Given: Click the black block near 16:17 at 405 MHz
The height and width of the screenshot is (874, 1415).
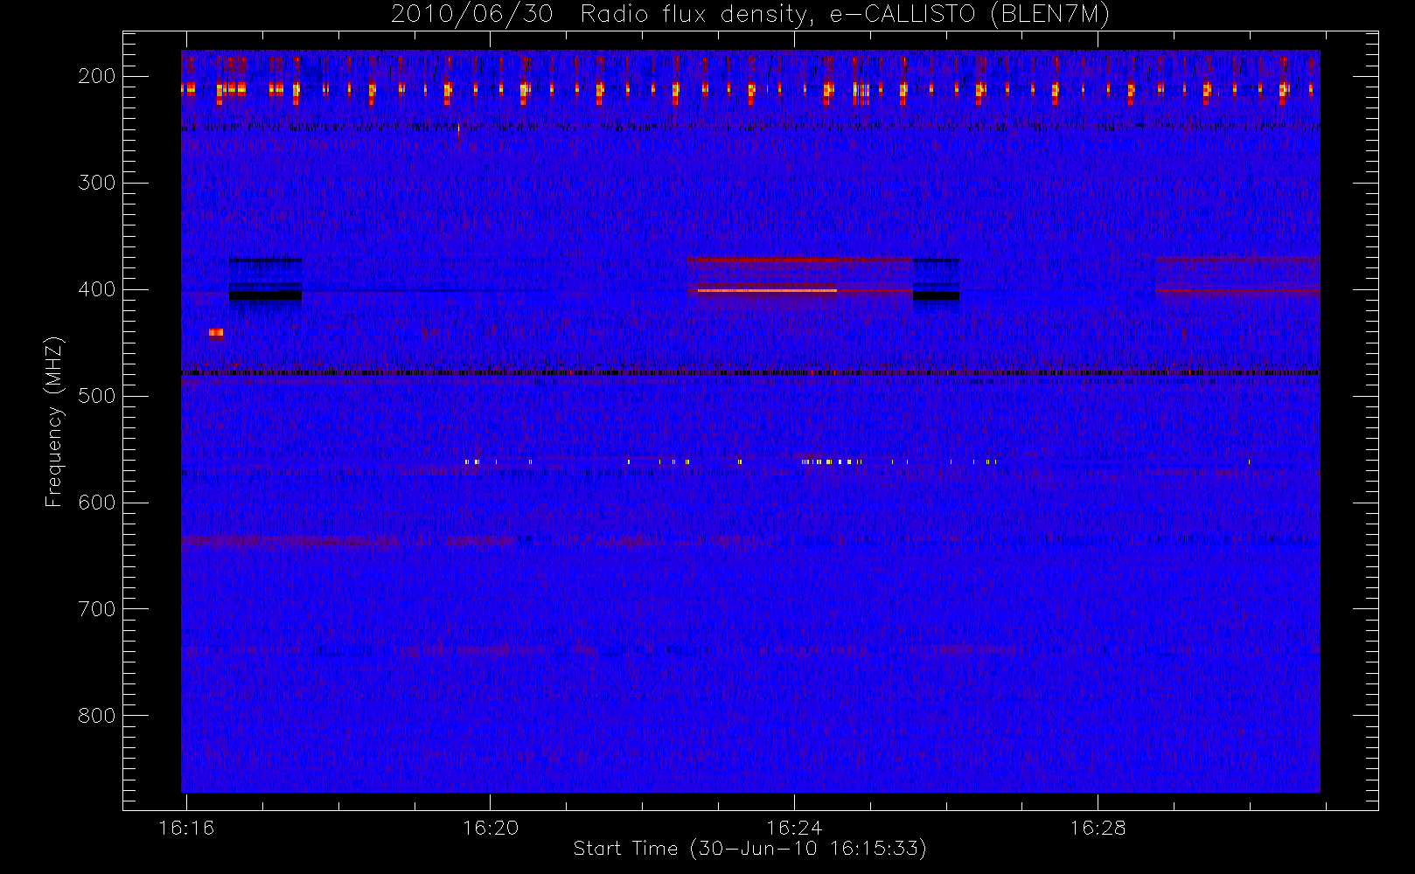Looking at the screenshot, I should pos(265,296).
